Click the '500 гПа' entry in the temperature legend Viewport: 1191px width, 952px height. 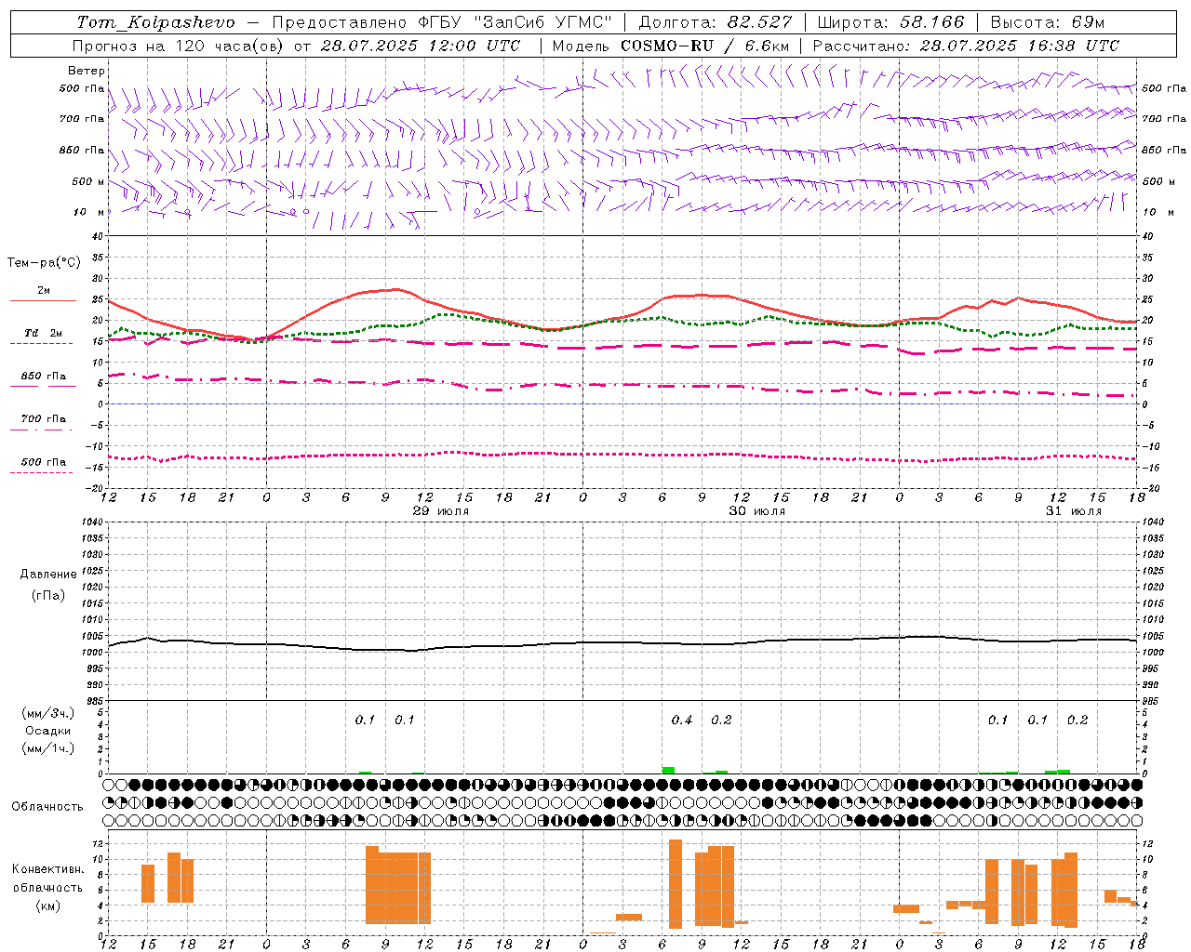(x=44, y=461)
